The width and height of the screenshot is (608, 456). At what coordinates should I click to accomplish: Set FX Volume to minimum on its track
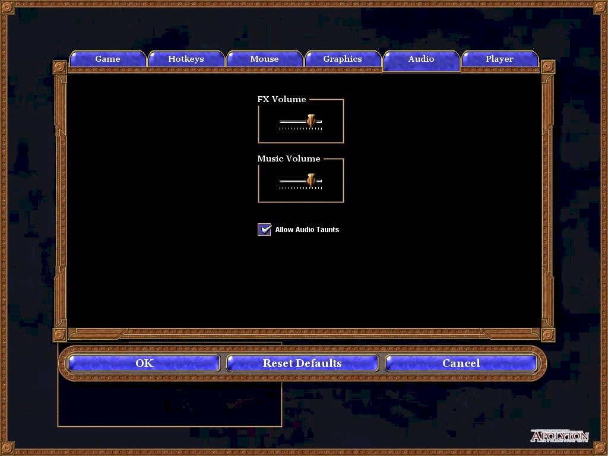point(280,122)
